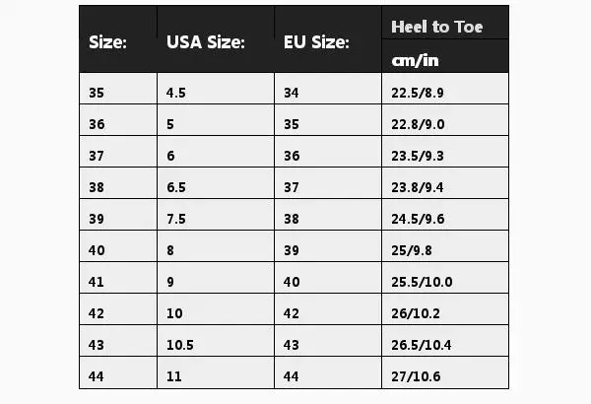Select the 26.5/10.4 measurement cell
This screenshot has width=591, height=404.
coord(422,345)
